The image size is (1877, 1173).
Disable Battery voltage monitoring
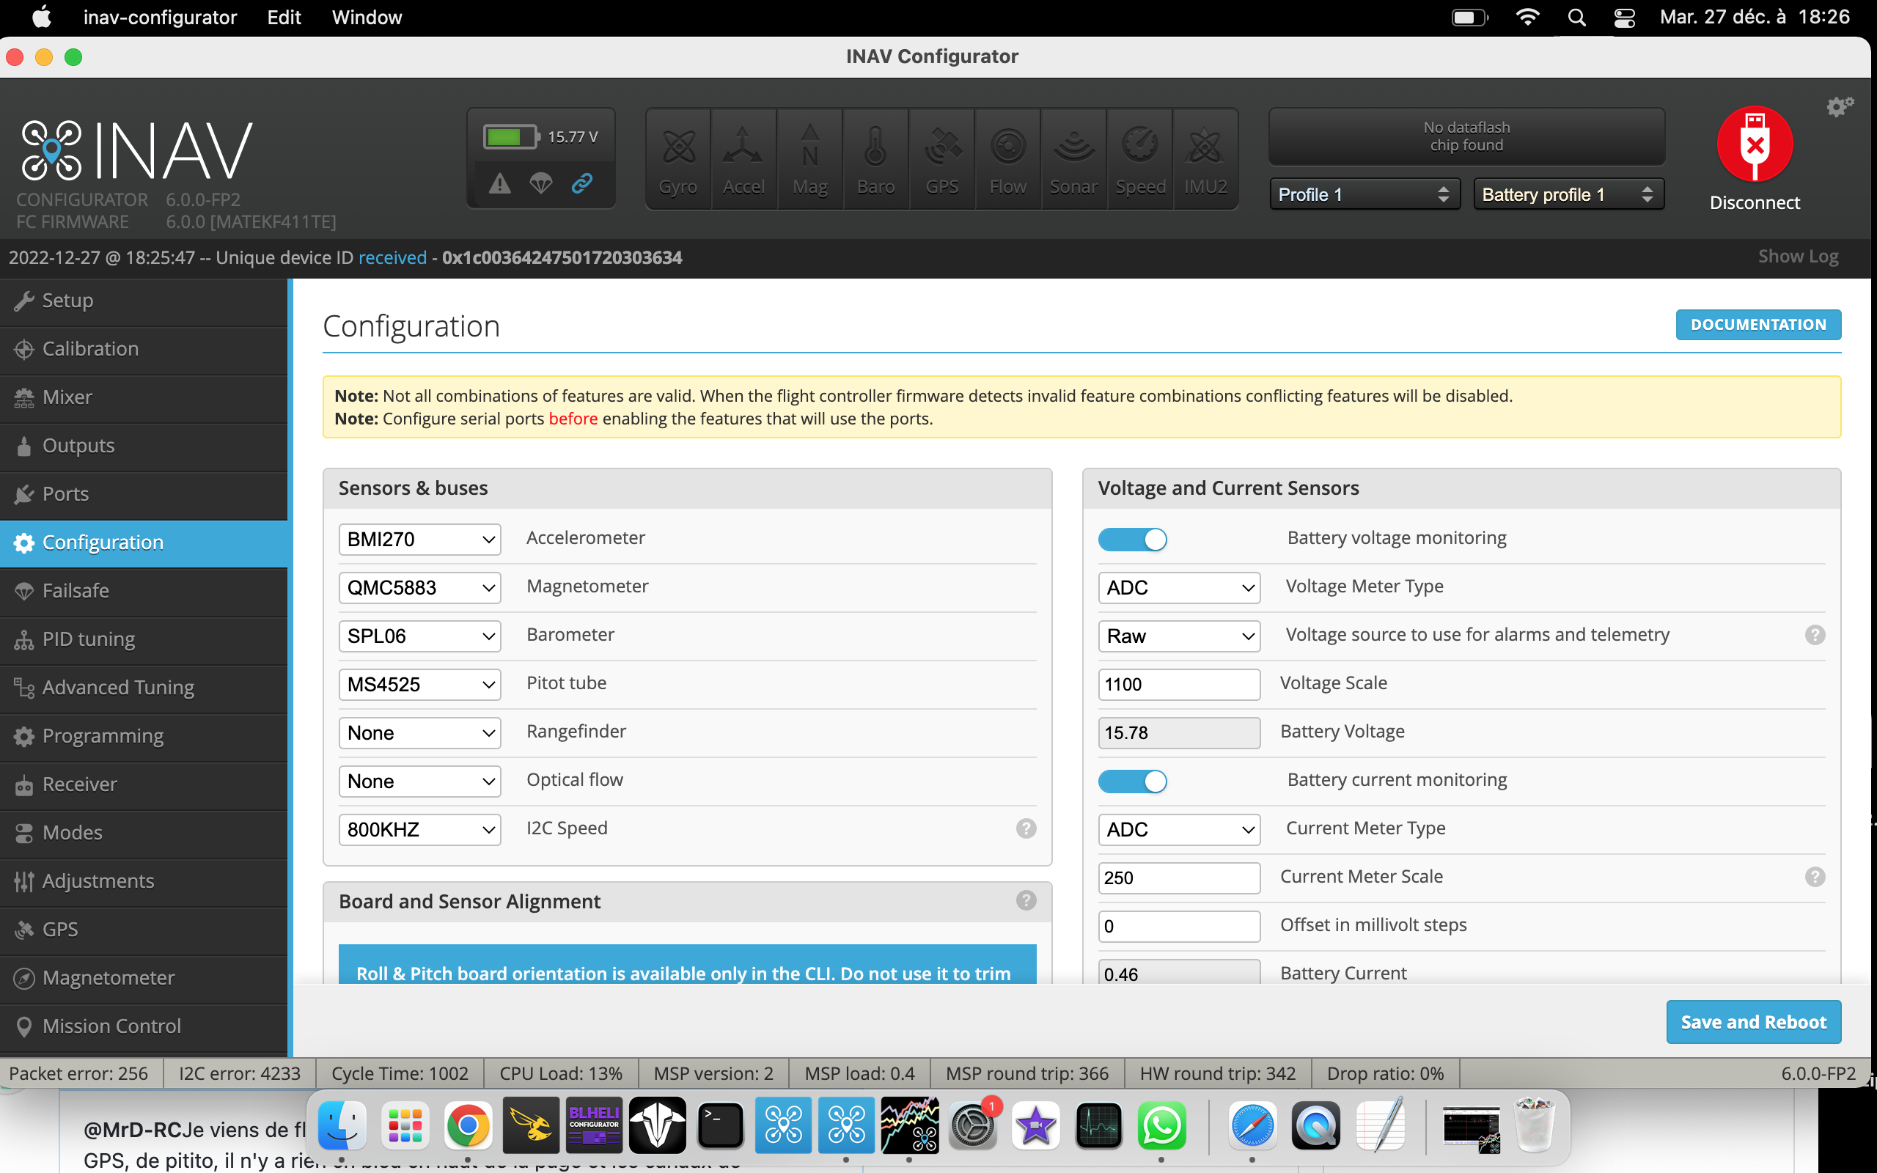point(1132,538)
